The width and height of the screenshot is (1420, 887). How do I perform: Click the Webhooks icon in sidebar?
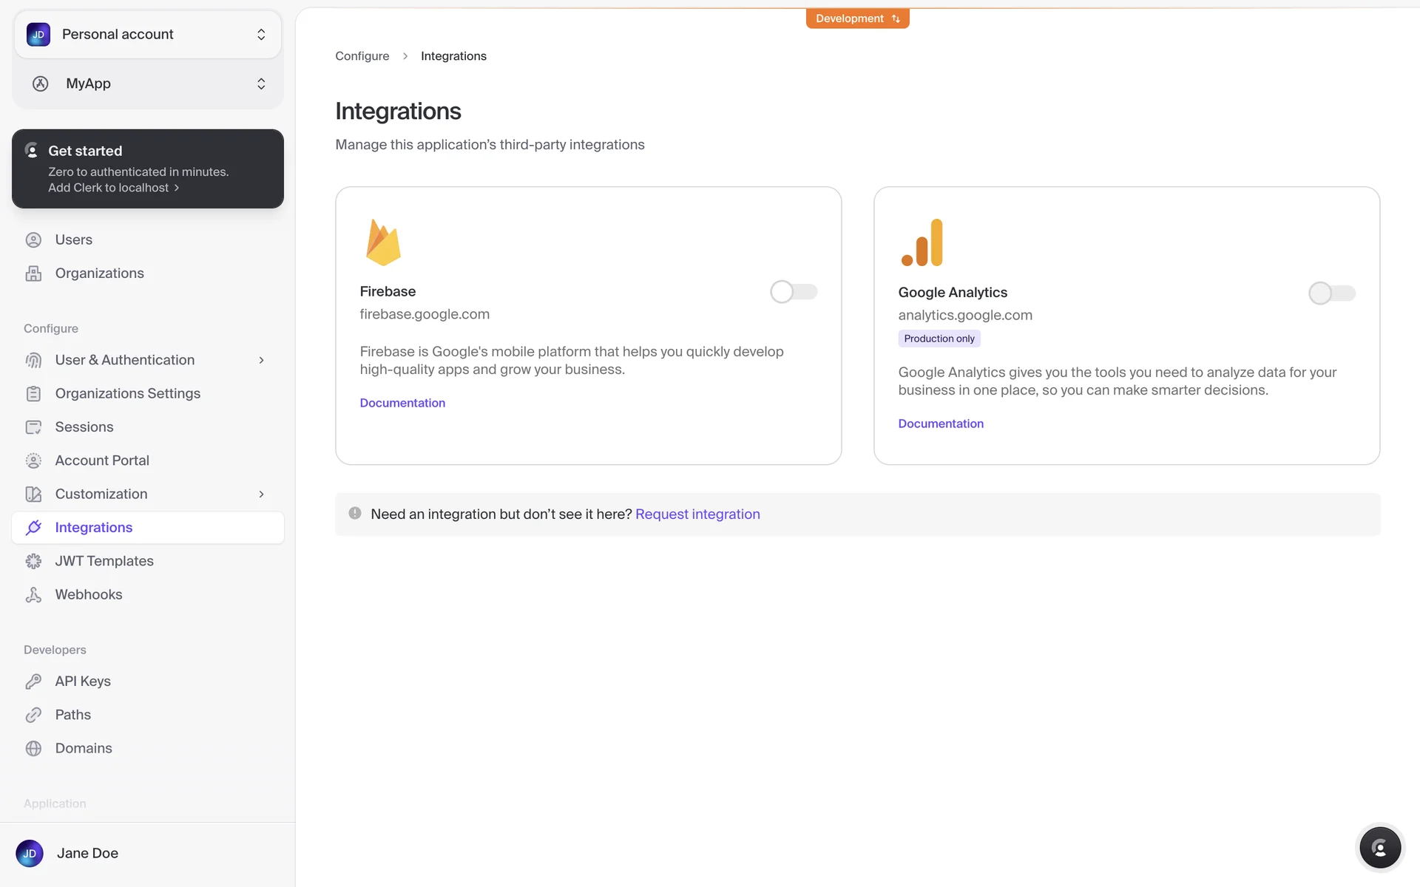pos(33,595)
